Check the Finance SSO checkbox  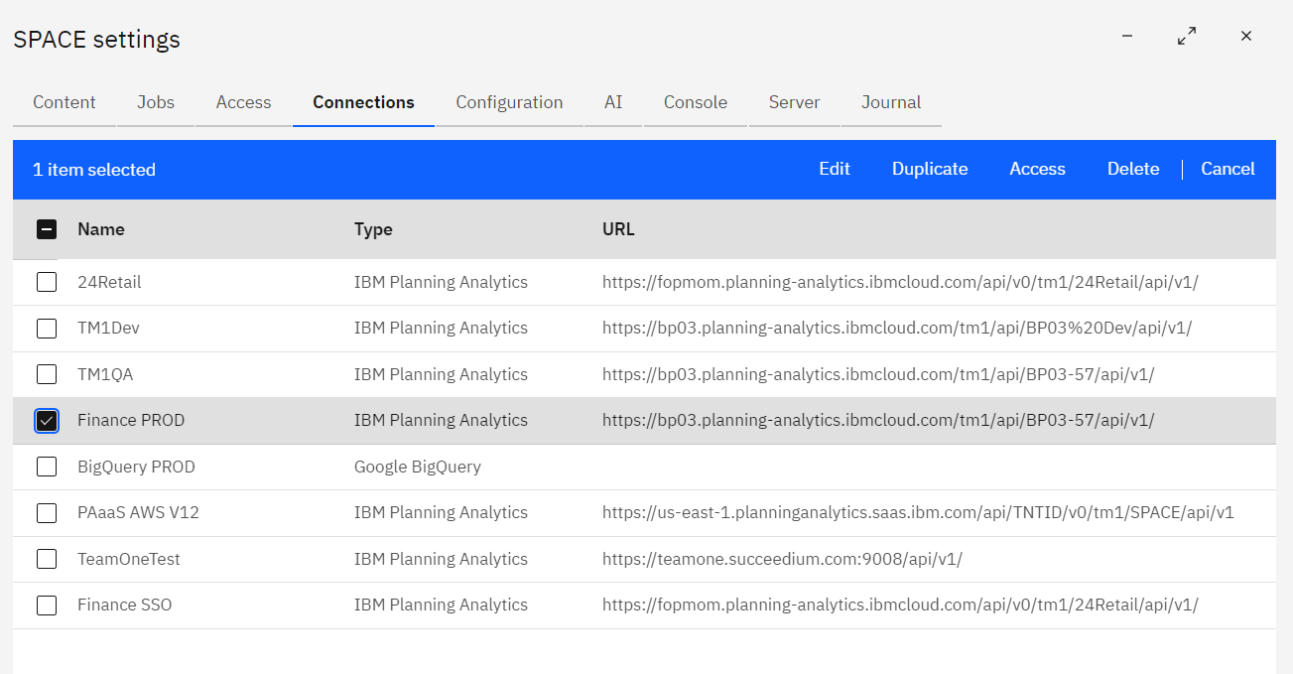pyautogui.click(x=47, y=605)
